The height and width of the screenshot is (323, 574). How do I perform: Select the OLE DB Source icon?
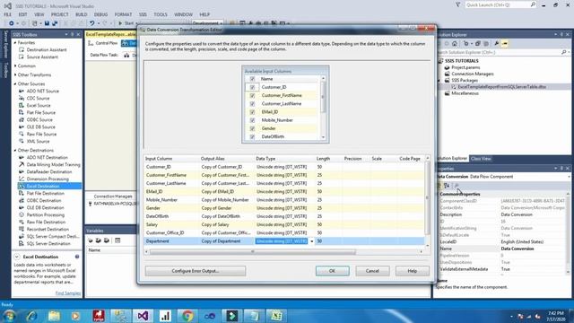pos(22,127)
